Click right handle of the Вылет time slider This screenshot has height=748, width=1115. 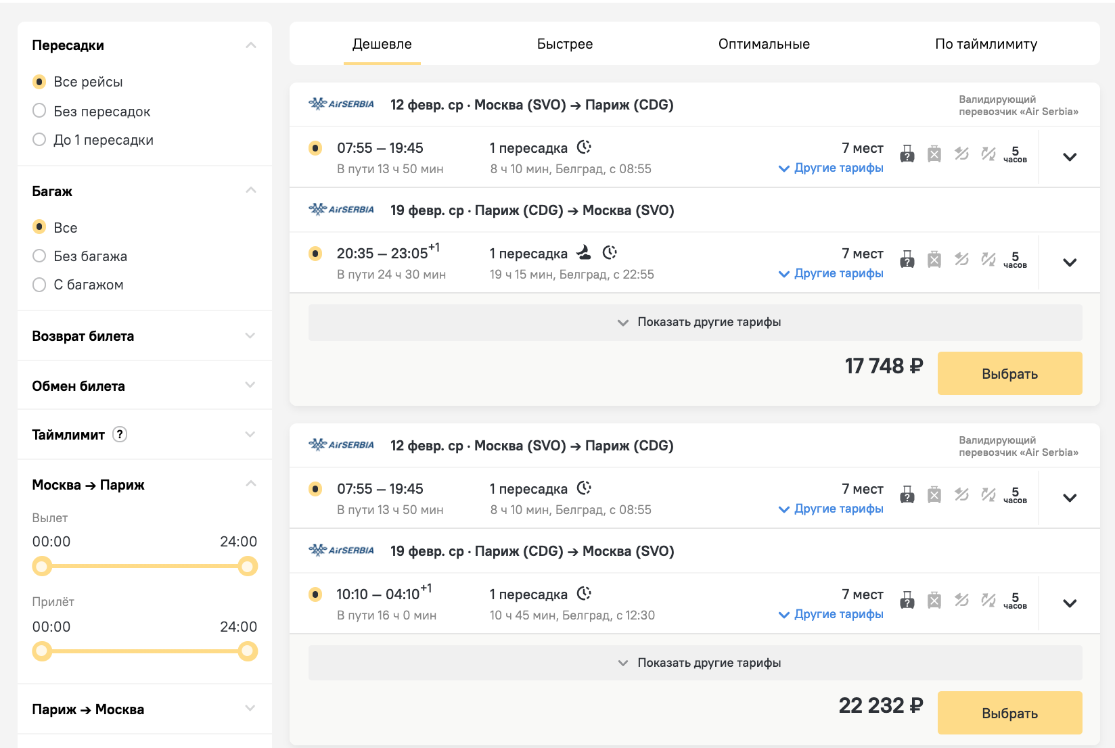coord(248,566)
